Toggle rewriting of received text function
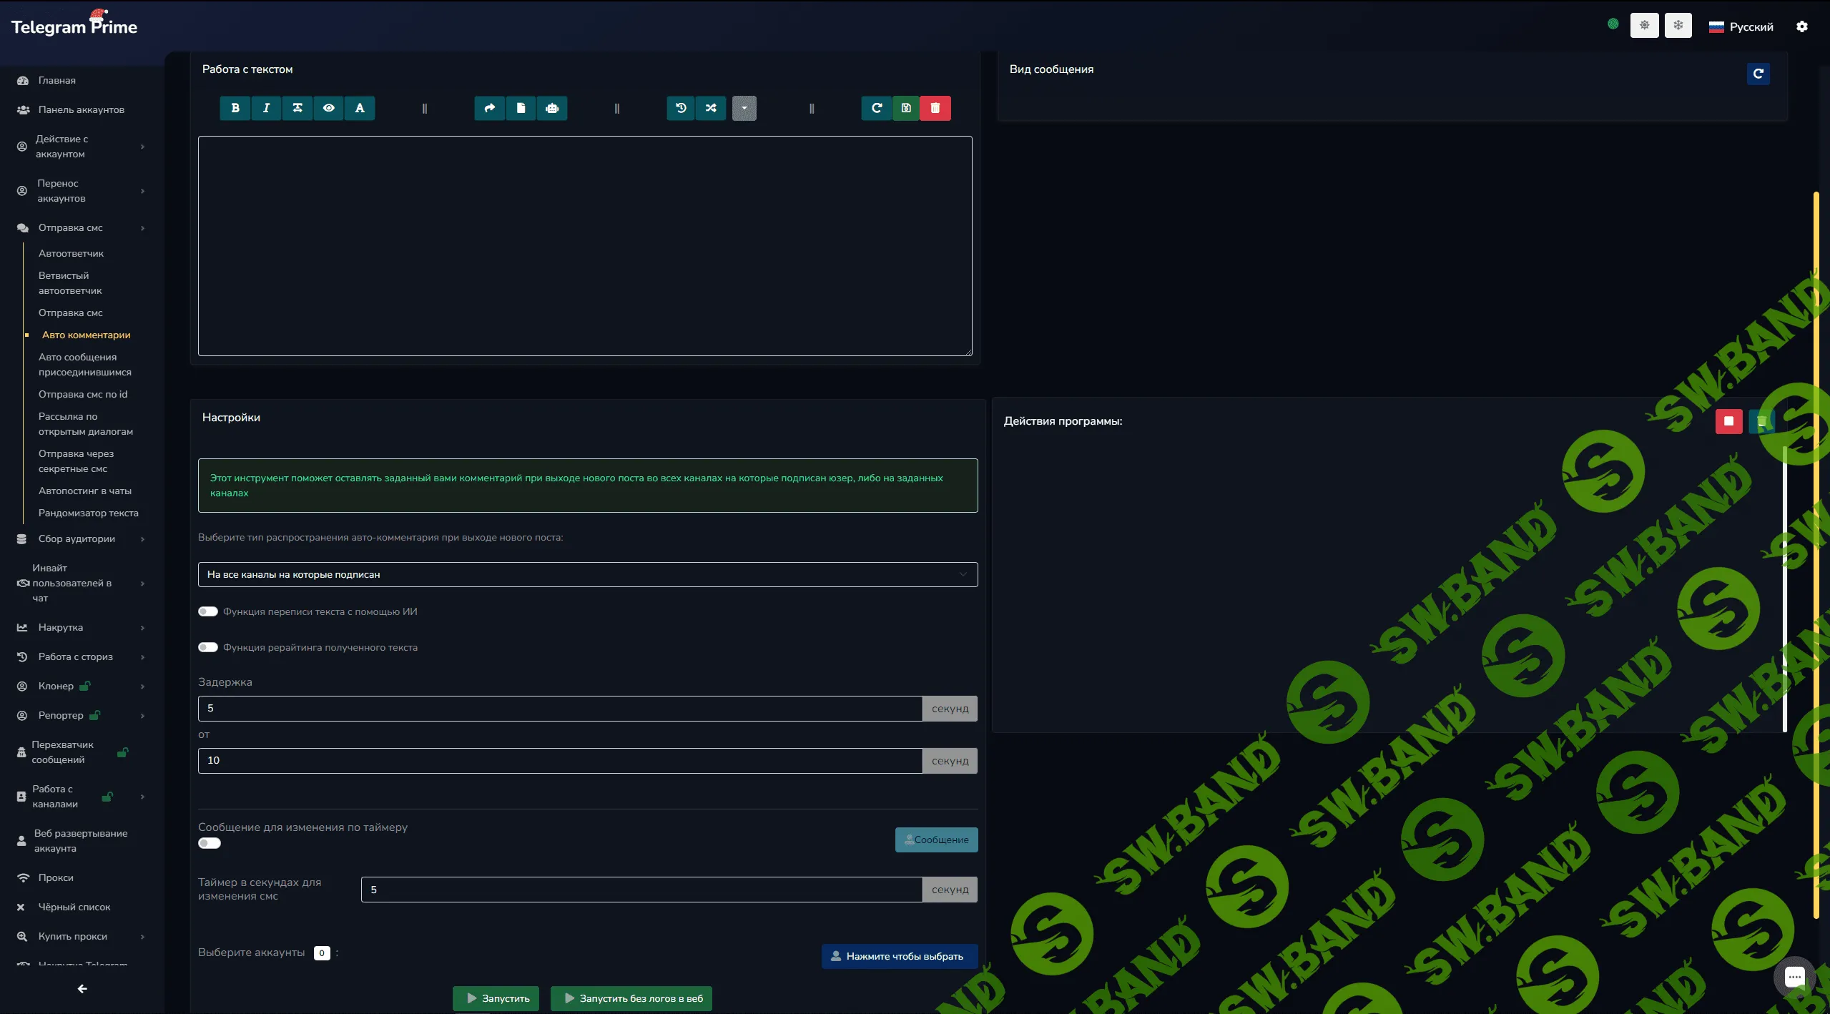1830x1014 pixels. pyautogui.click(x=208, y=647)
